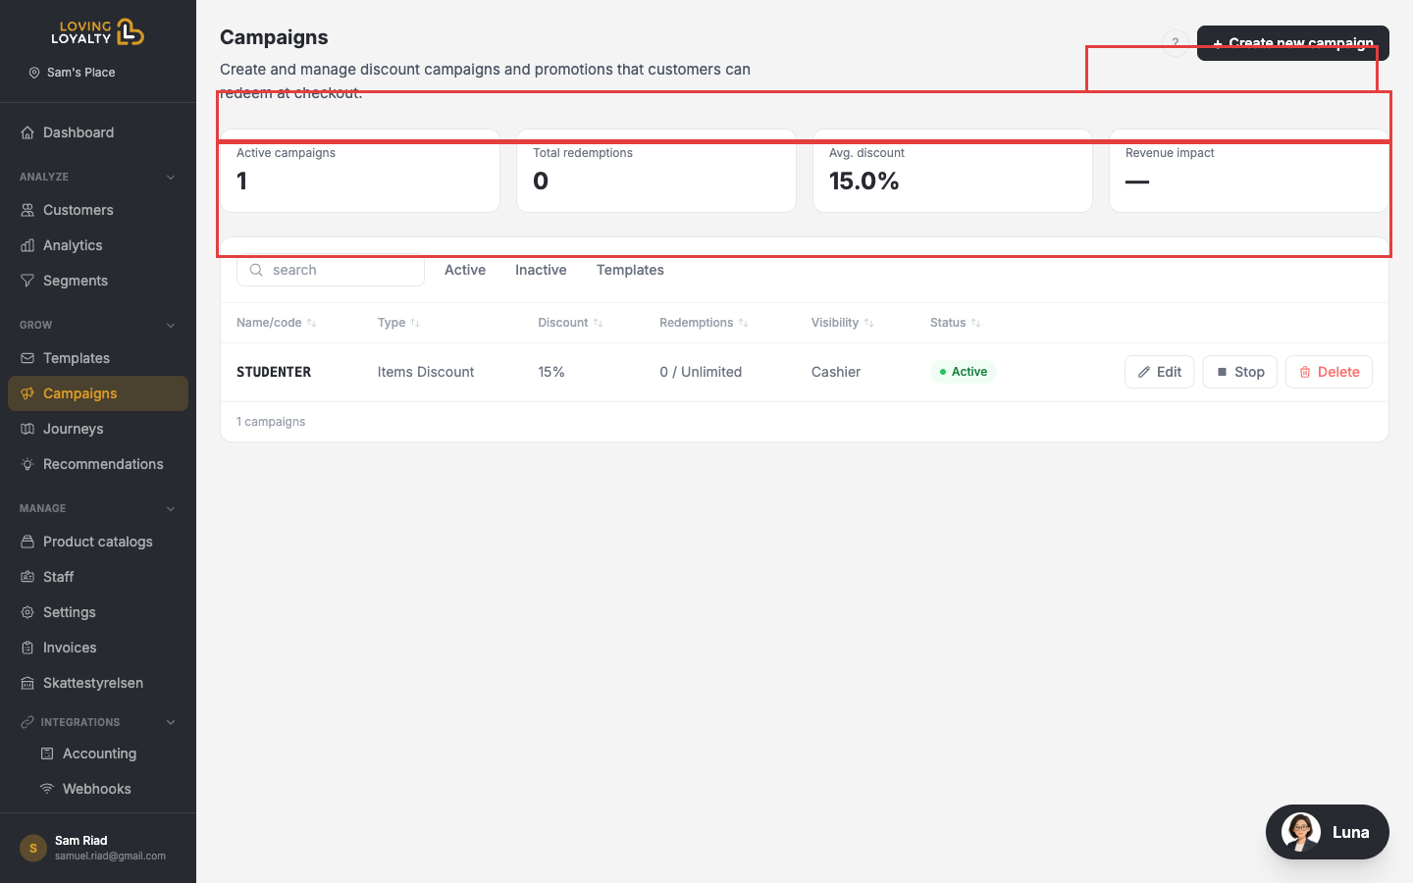Edit the STUDENTER campaign
Viewport: 1413px width, 883px height.
point(1160,372)
